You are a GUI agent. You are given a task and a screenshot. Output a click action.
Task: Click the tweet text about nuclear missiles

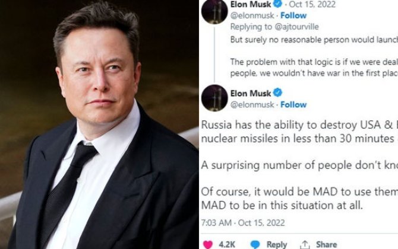[x=299, y=165]
